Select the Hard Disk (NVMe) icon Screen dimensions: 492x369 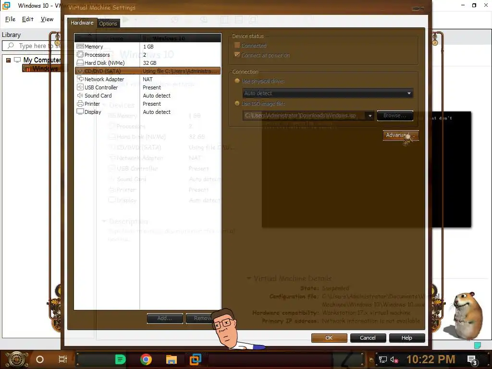tap(80, 63)
